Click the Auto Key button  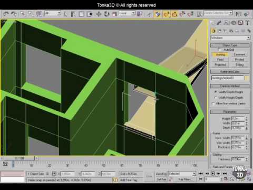(161, 174)
